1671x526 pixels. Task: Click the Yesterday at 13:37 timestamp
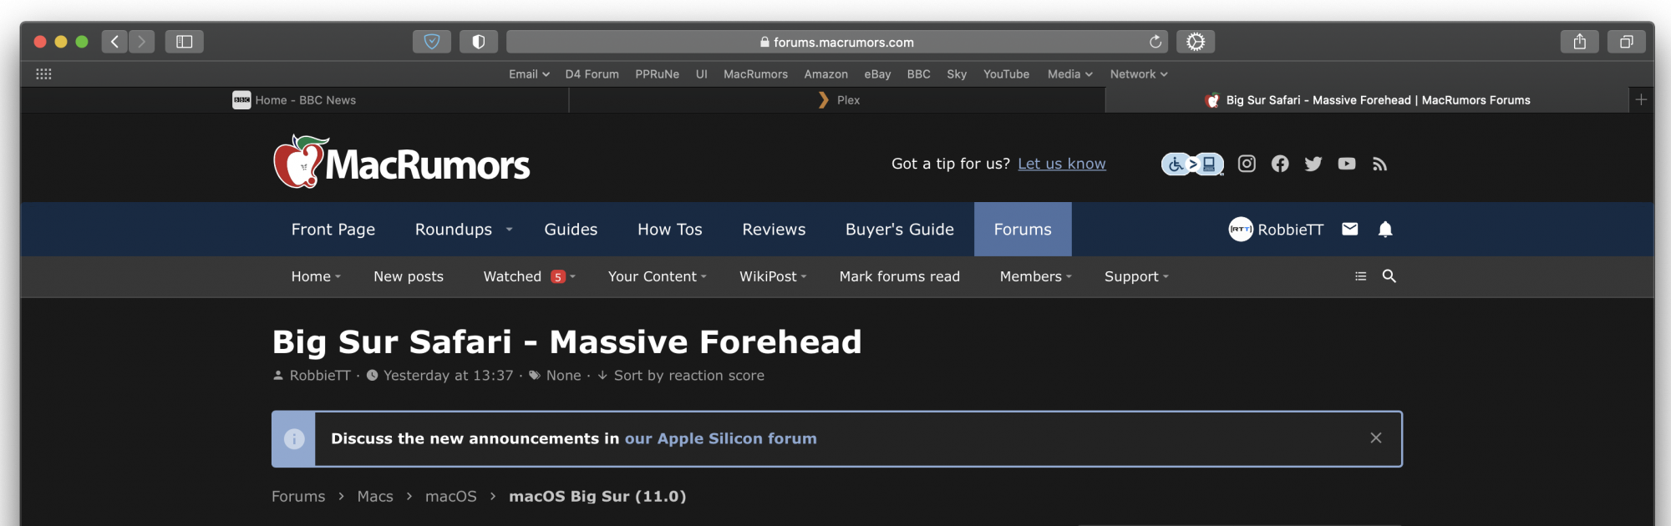(449, 376)
